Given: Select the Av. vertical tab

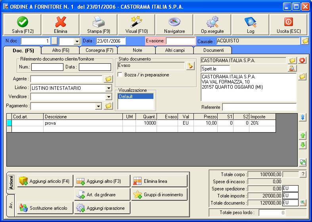Looking at the screenshot, I should 11,205.
